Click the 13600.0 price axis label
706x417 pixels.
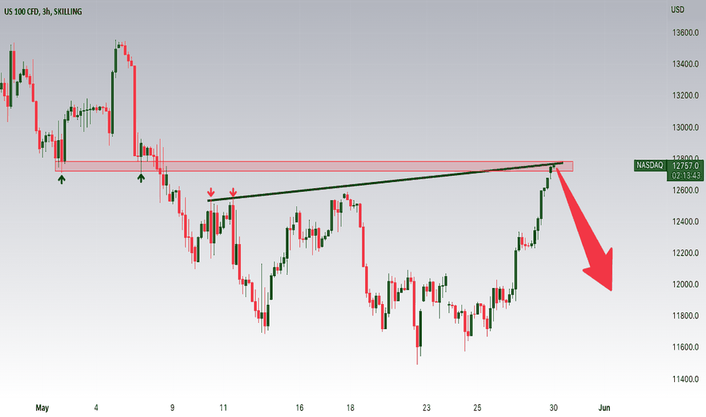[686, 33]
